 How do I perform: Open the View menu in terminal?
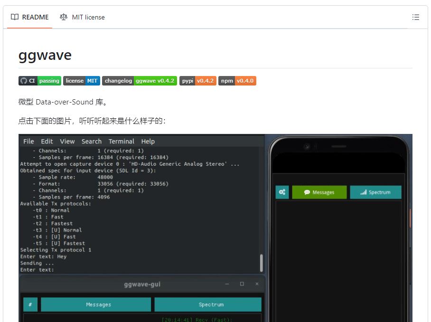coord(67,142)
